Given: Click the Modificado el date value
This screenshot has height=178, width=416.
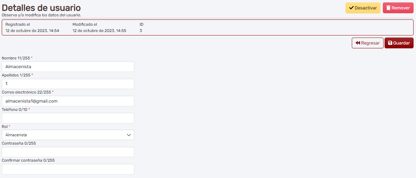Looking at the screenshot, I should point(99,31).
